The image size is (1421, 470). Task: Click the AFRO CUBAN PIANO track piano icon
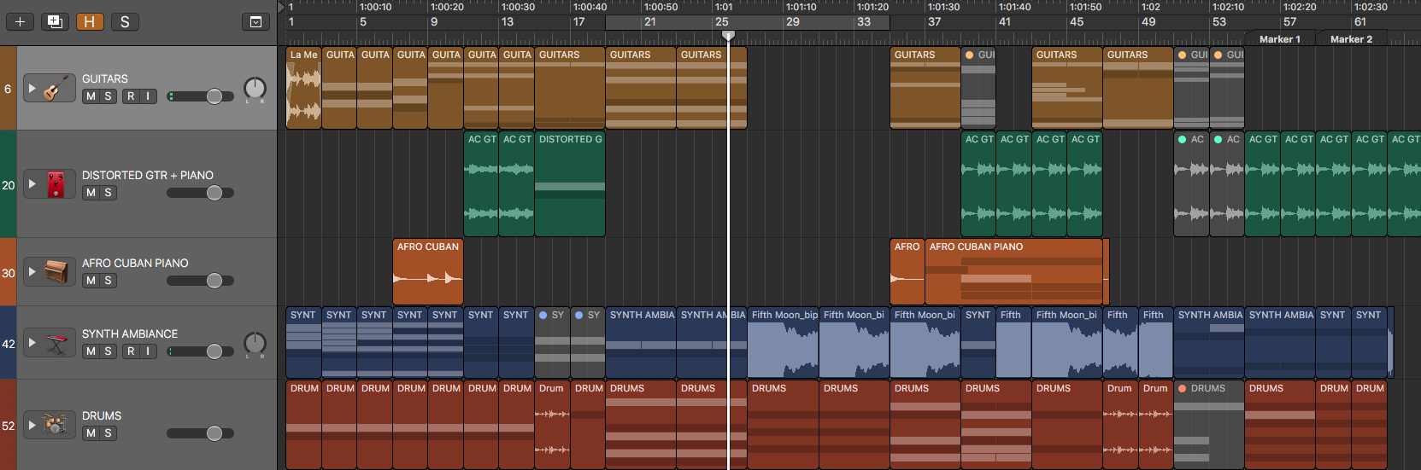click(56, 271)
